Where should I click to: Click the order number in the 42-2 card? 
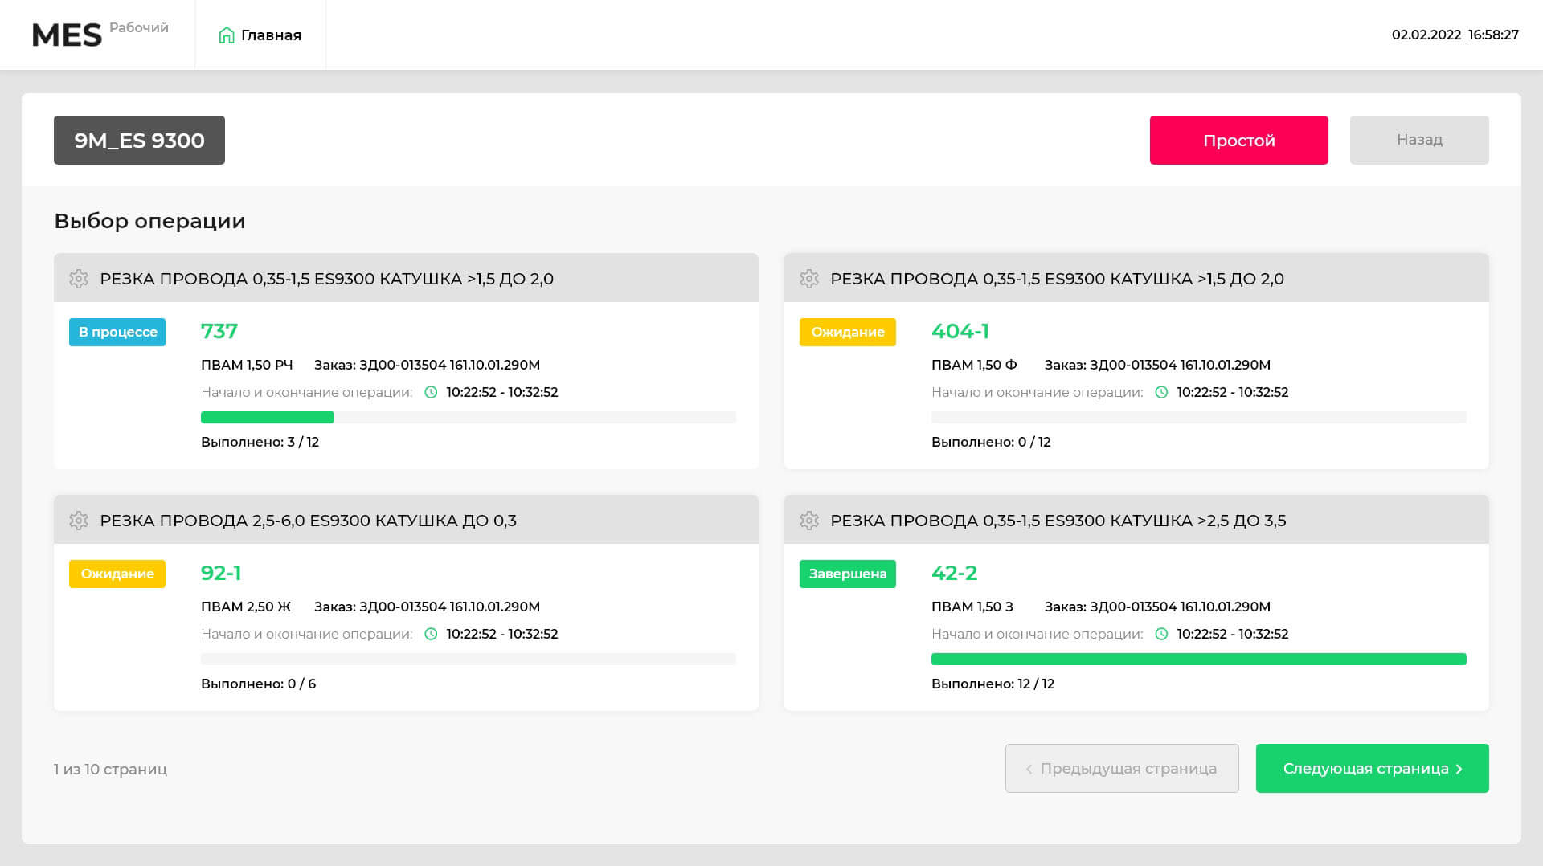(1157, 607)
